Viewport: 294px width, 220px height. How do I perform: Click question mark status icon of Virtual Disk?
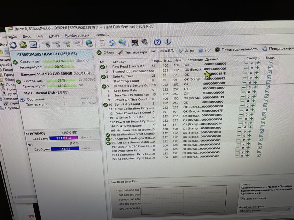(22, 100)
